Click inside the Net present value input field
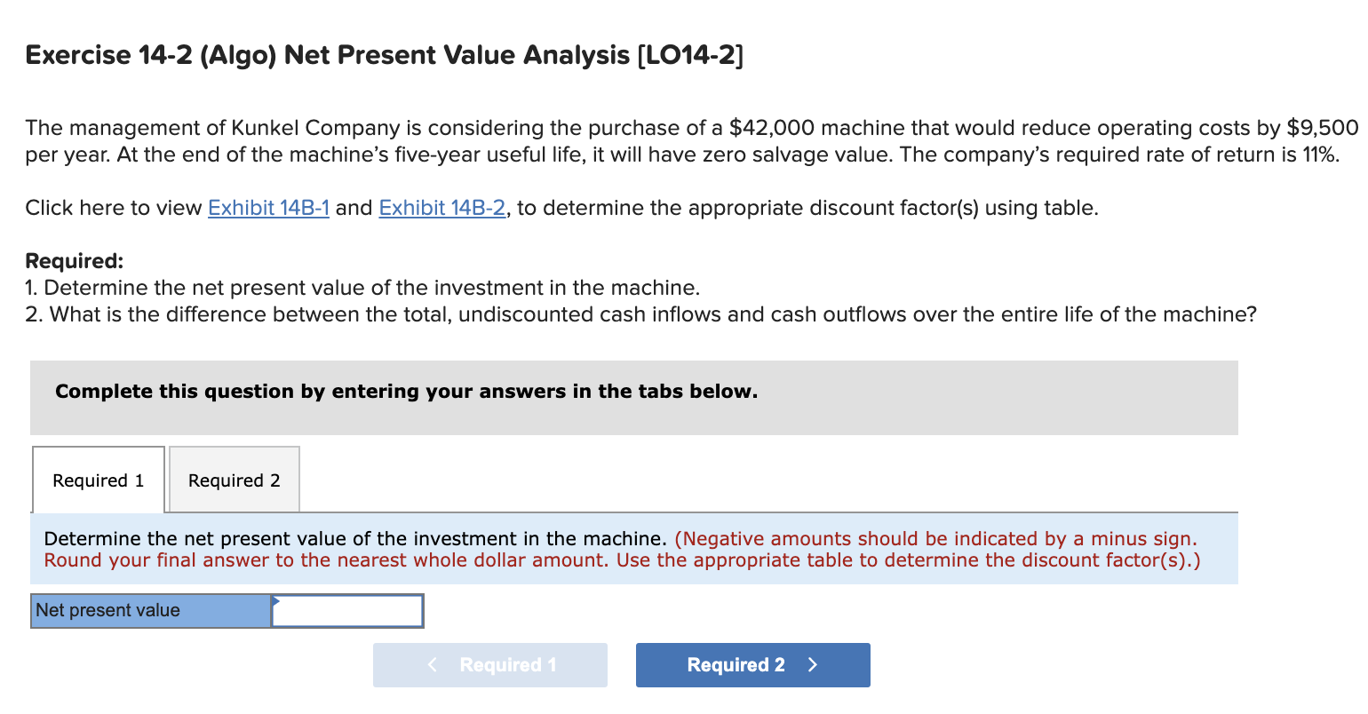 click(x=351, y=610)
